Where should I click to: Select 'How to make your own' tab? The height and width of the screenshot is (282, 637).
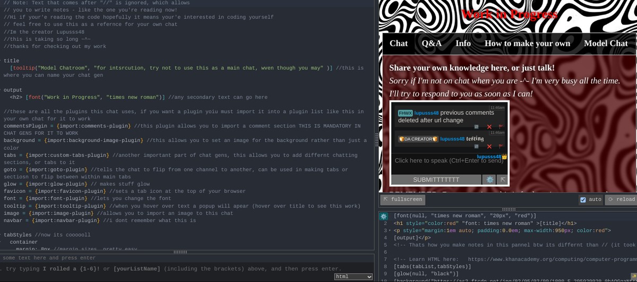coord(528,44)
